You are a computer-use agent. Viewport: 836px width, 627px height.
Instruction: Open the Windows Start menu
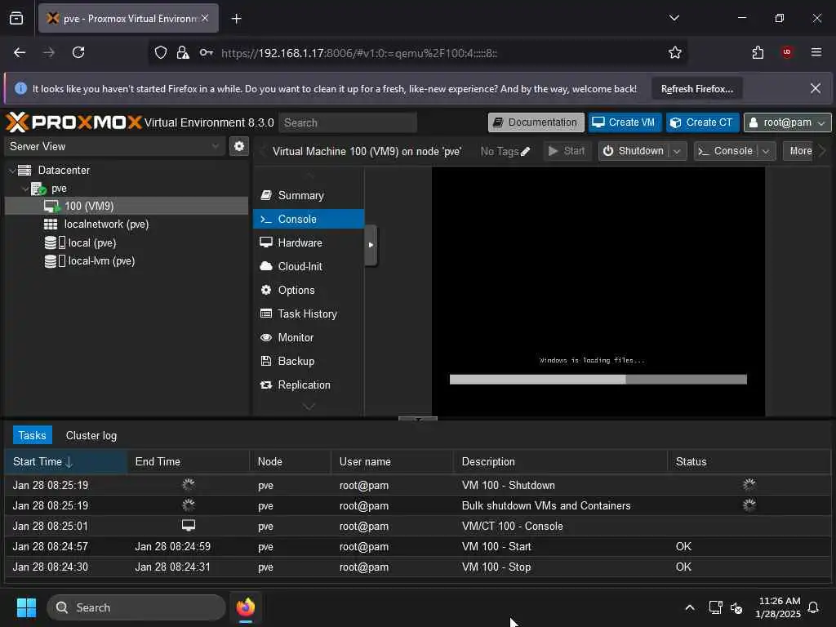(x=26, y=607)
